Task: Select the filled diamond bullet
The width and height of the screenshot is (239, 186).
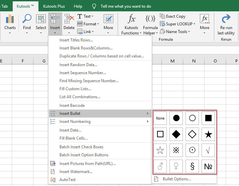Action: point(176,134)
